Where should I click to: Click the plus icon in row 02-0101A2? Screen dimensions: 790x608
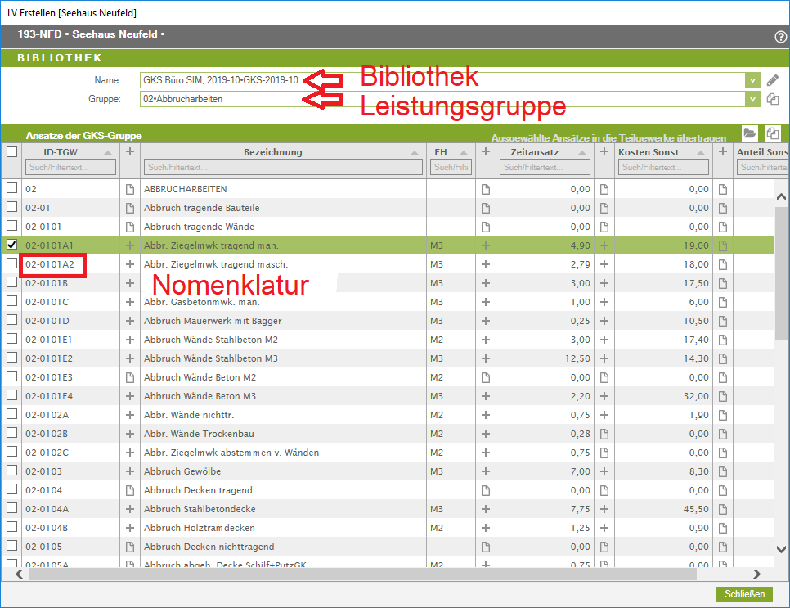130,264
